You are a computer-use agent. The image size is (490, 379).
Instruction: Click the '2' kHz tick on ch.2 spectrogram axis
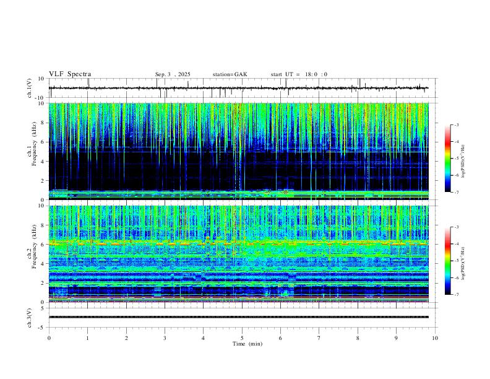pos(43,283)
